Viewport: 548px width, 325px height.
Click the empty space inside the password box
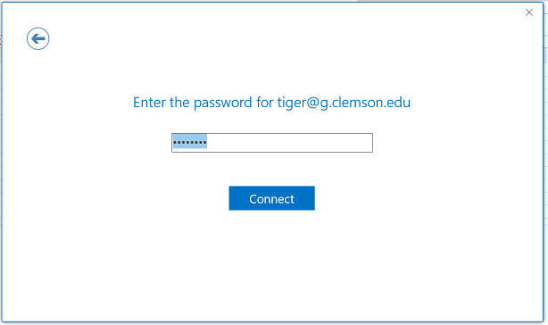pos(289,143)
